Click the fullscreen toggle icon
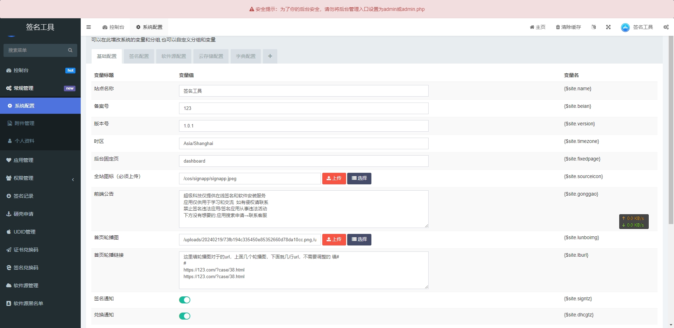The height and width of the screenshot is (328, 674). click(608, 27)
